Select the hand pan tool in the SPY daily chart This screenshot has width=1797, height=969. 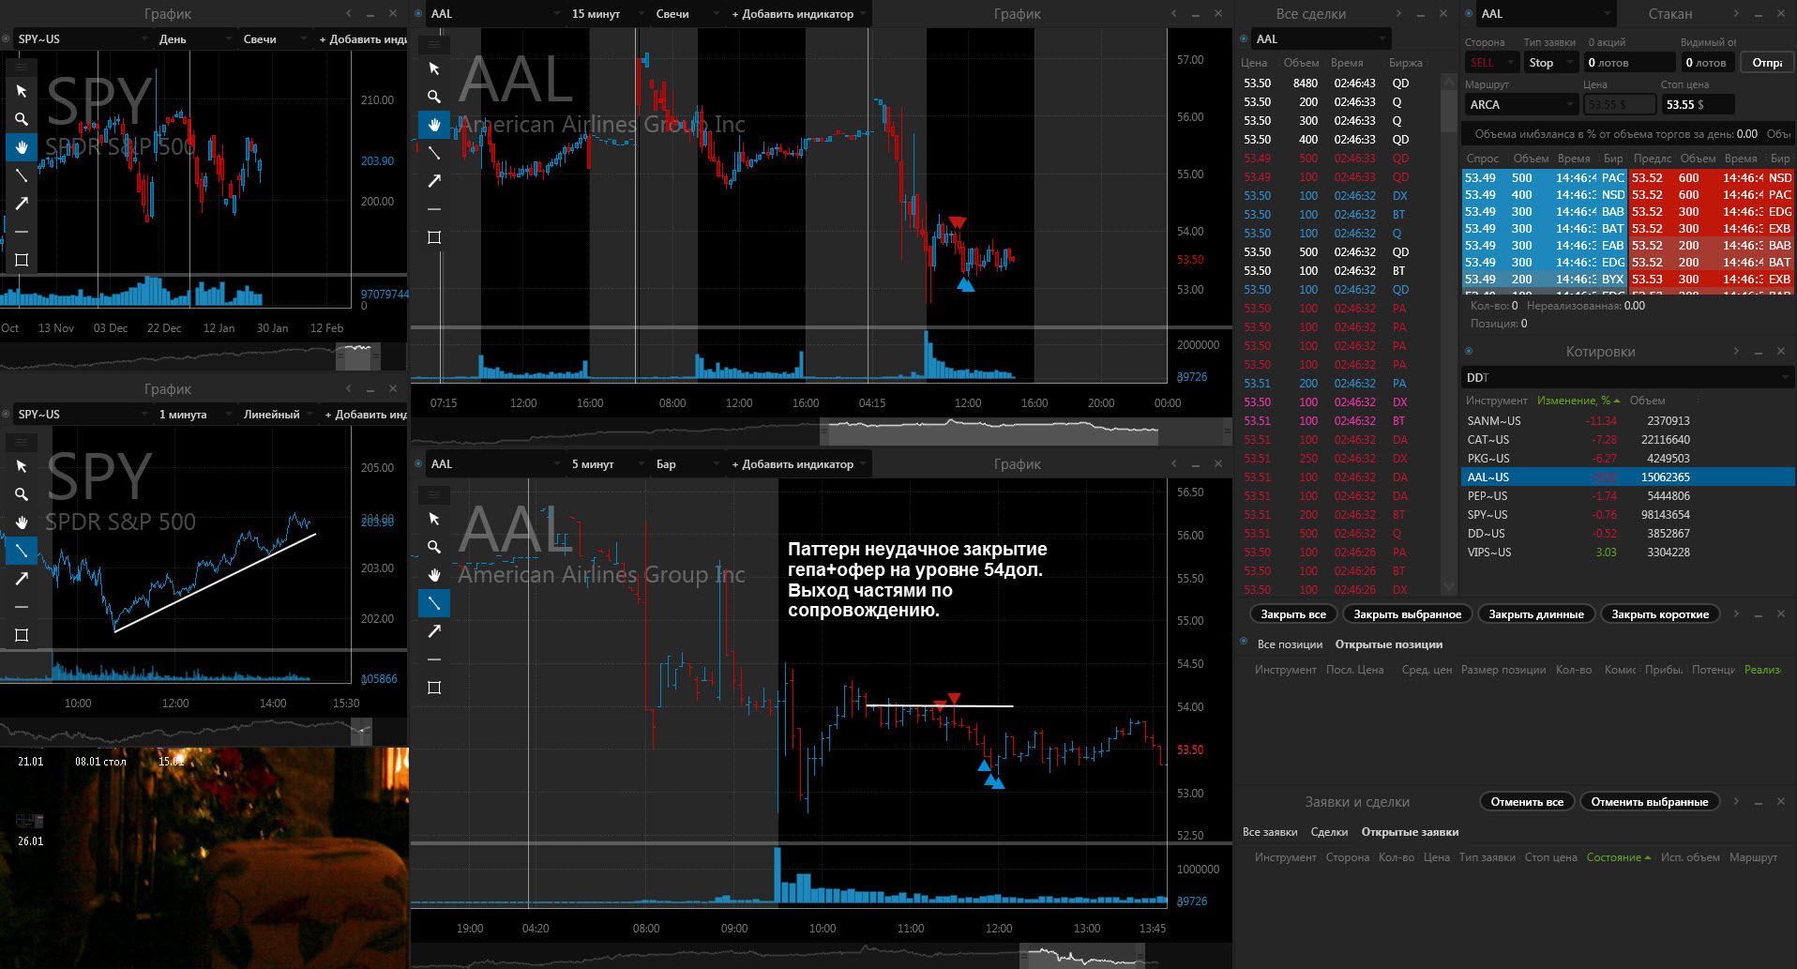[x=22, y=147]
